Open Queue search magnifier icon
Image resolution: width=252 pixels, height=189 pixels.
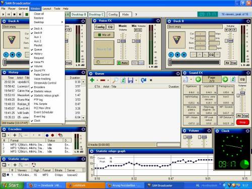(x=115, y=80)
